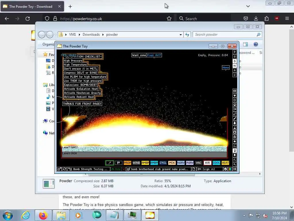Edit tags bomb brotherhood club button
Image resolution: width=294 pixels, height=221 pixels.
click(159, 169)
